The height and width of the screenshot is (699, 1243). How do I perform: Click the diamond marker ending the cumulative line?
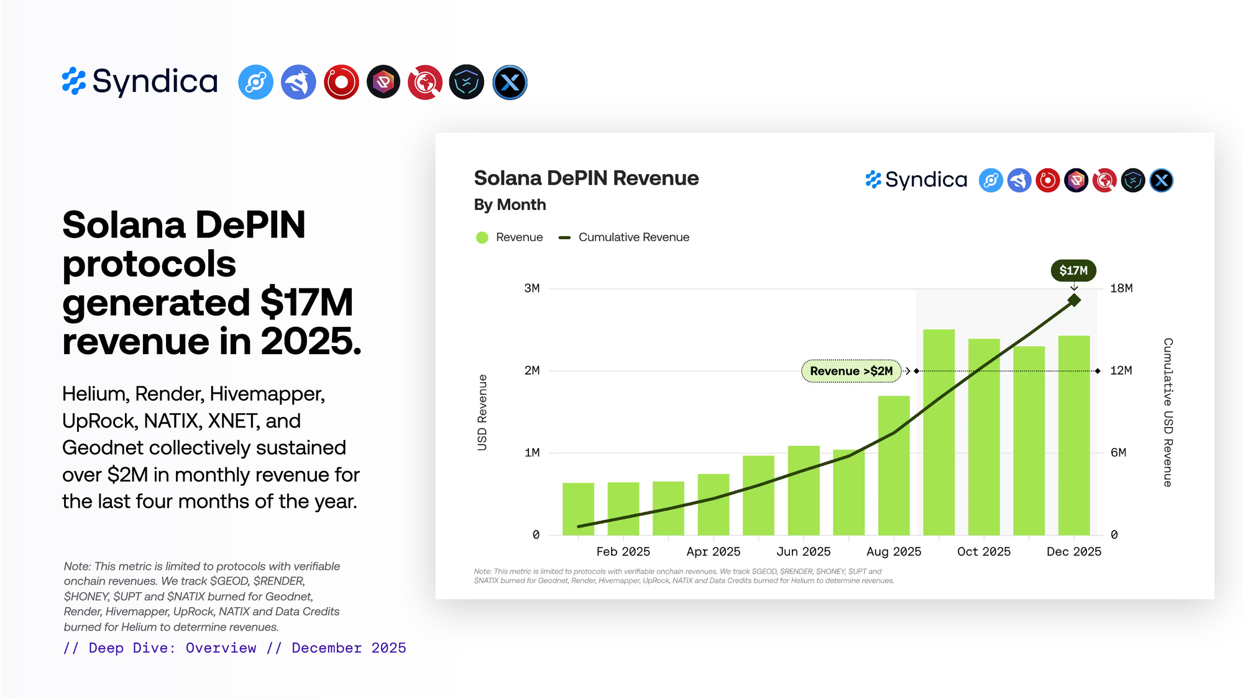[x=1074, y=301]
